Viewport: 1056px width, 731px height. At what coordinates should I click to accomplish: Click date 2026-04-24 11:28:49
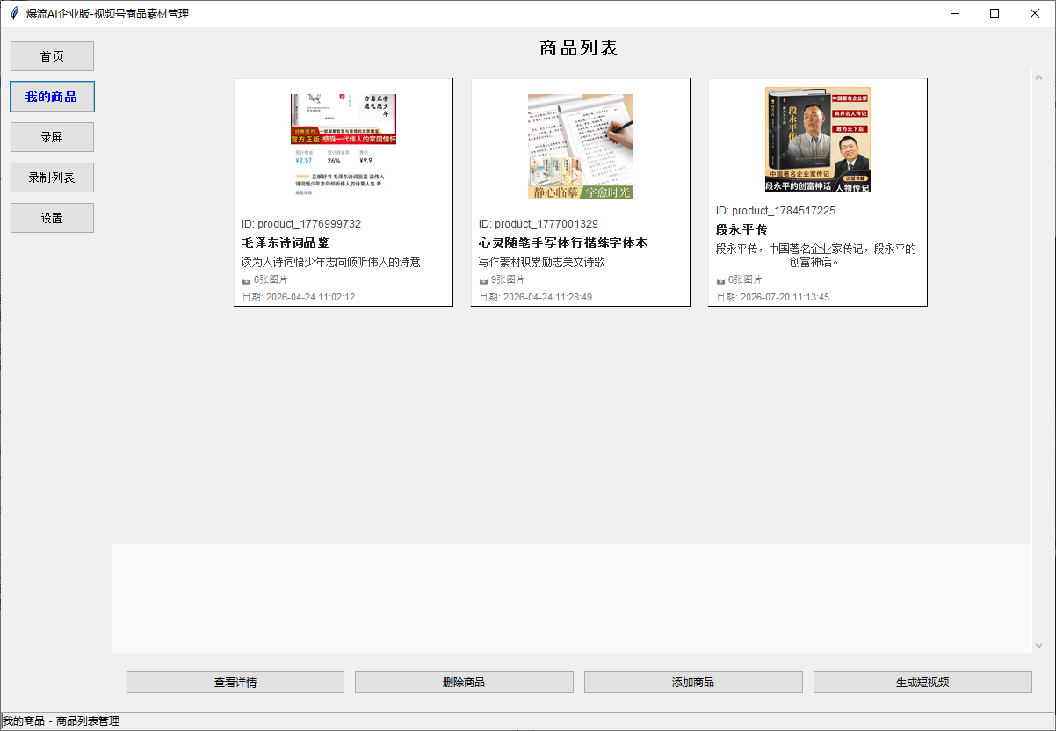(536, 297)
